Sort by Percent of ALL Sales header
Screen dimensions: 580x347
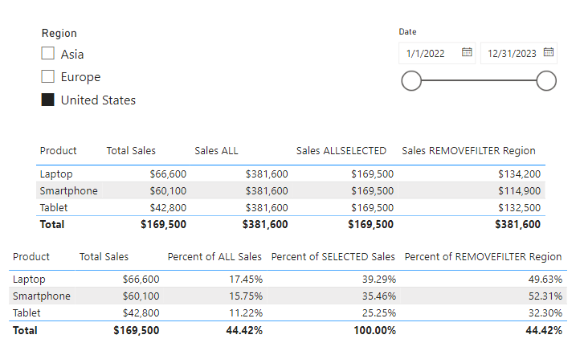(x=214, y=257)
